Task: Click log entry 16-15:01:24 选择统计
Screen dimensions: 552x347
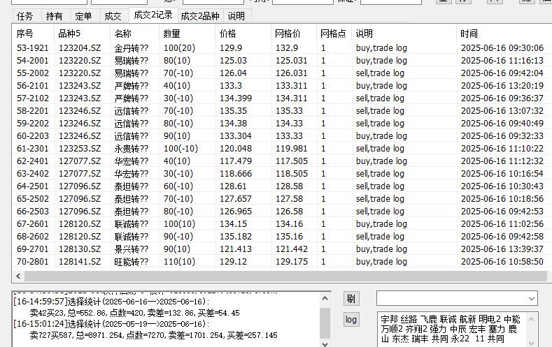Action: 112,324
